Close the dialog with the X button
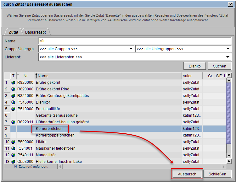236x182 pixels. click(230, 4)
